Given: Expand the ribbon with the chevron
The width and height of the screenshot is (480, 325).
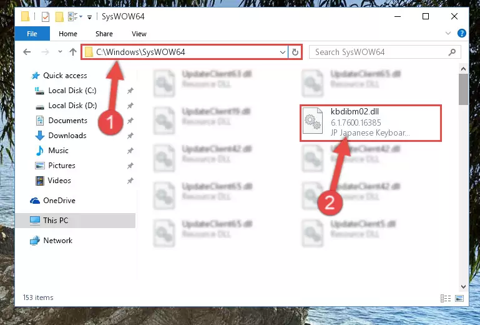Looking at the screenshot, I should pos(448,33).
